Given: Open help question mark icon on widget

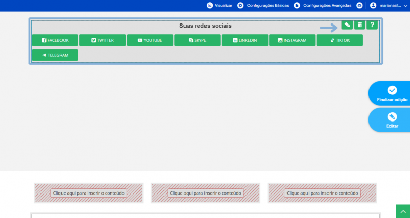Looking at the screenshot, I should (x=372, y=25).
